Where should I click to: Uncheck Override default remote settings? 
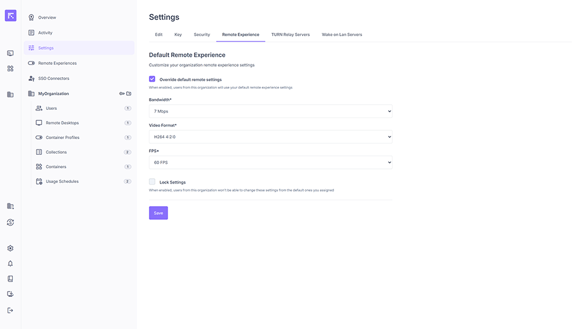point(152,79)
